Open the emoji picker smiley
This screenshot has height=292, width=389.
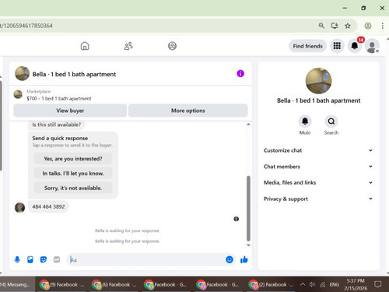pos(230,259)
